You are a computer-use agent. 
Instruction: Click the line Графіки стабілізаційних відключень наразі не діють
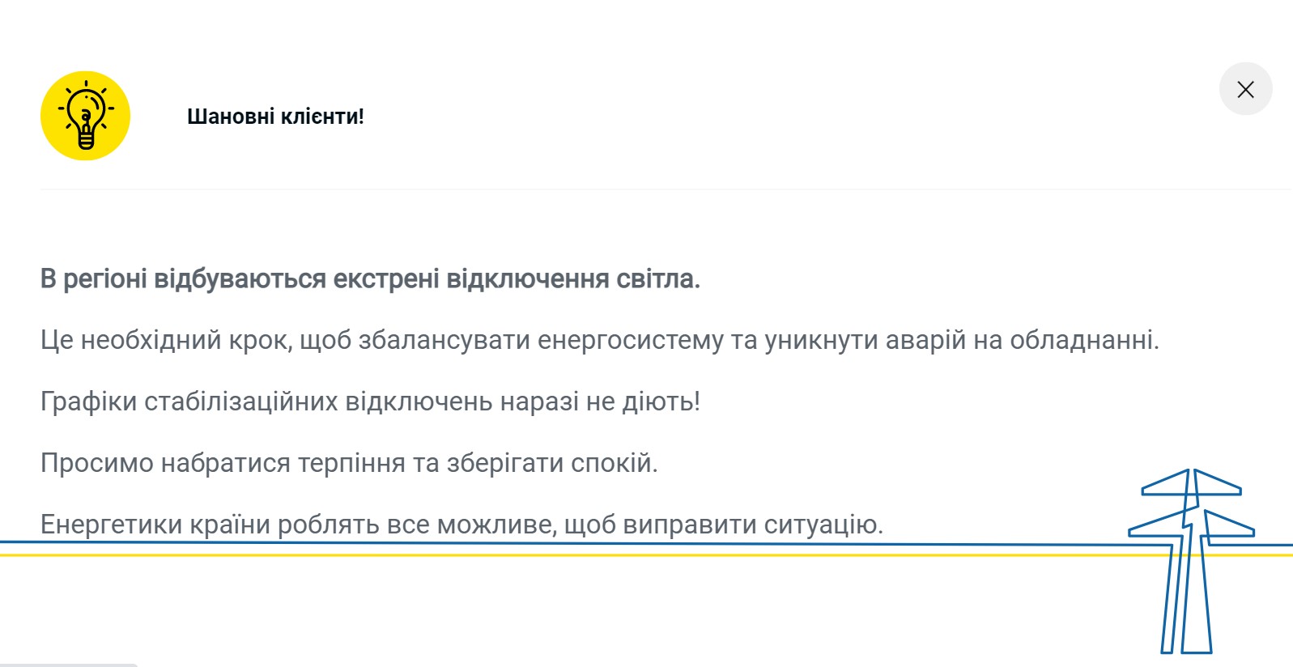tap(370, 401)
